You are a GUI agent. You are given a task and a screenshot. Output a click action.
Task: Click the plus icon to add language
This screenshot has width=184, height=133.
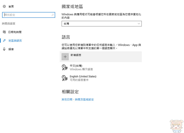65,57
